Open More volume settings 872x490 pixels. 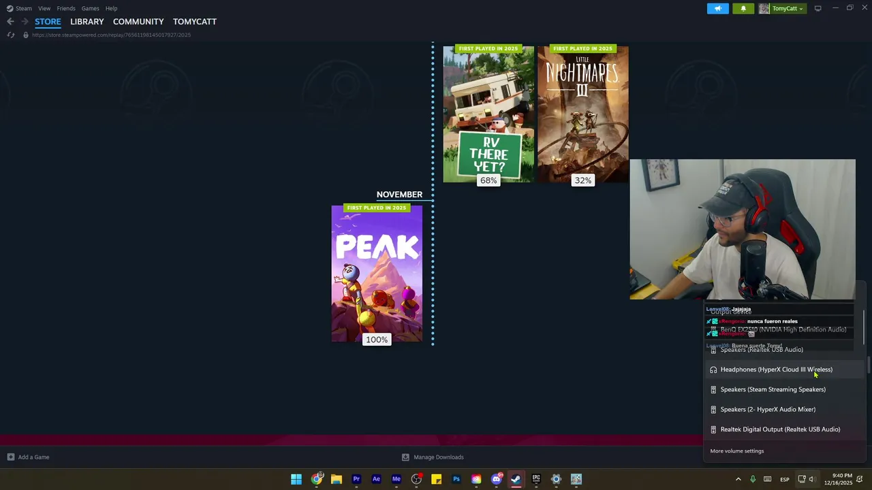(736, 451)
